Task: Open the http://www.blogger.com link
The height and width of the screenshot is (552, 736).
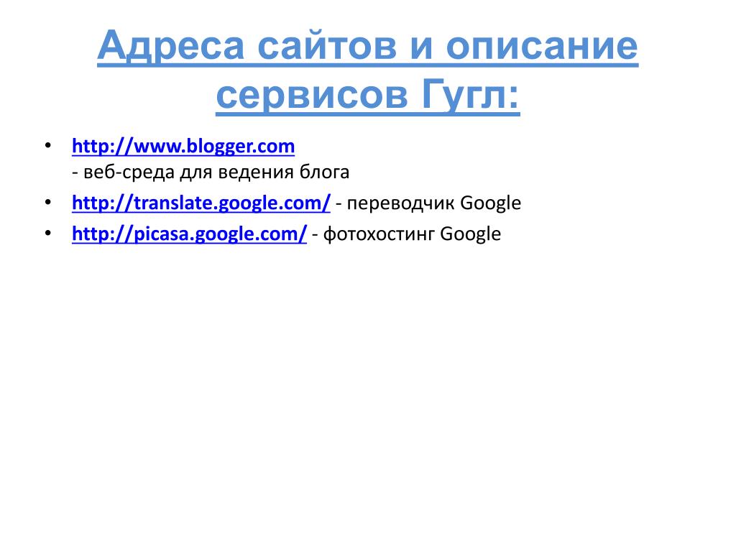Action: pyautogui.click(x=183, y=147)
